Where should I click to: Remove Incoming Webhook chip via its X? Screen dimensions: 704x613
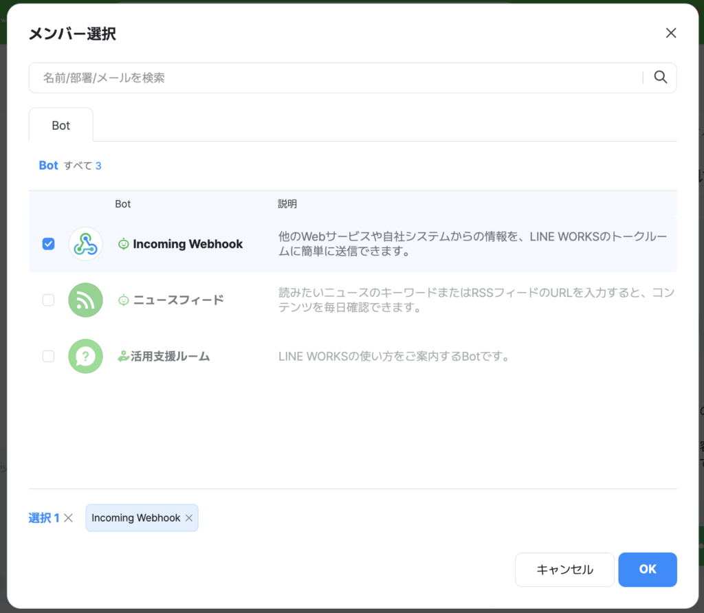click(x=189, y=518)
